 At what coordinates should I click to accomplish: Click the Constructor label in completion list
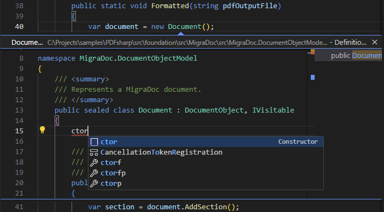(x=298, y=142)
